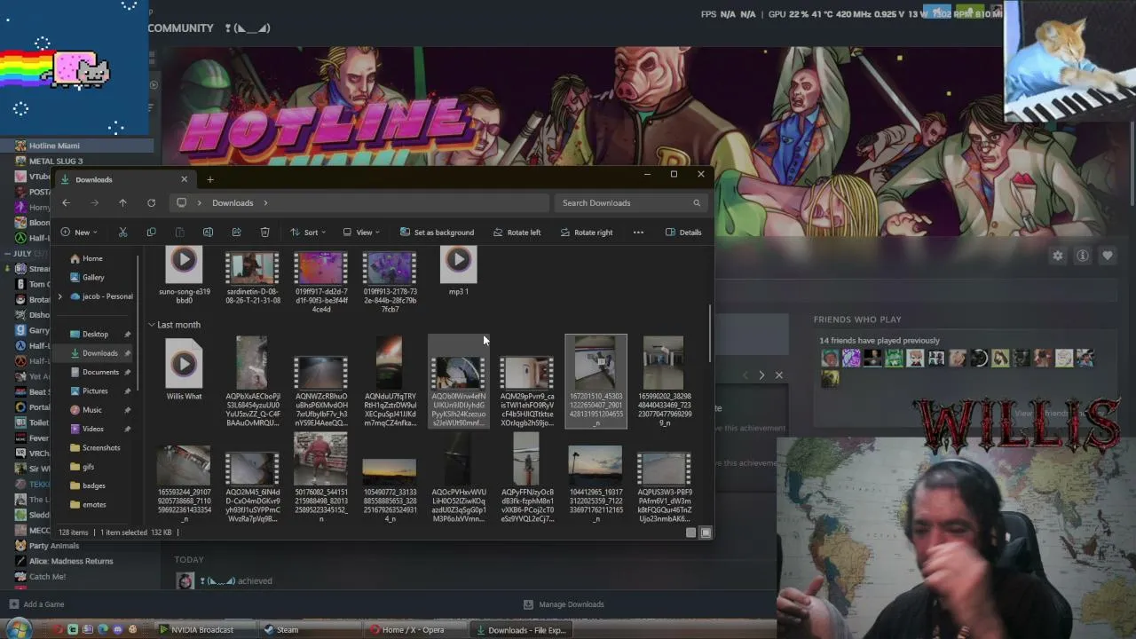
Task: Select the sardinetin-D-08 image file
Action: click(253, 276)
